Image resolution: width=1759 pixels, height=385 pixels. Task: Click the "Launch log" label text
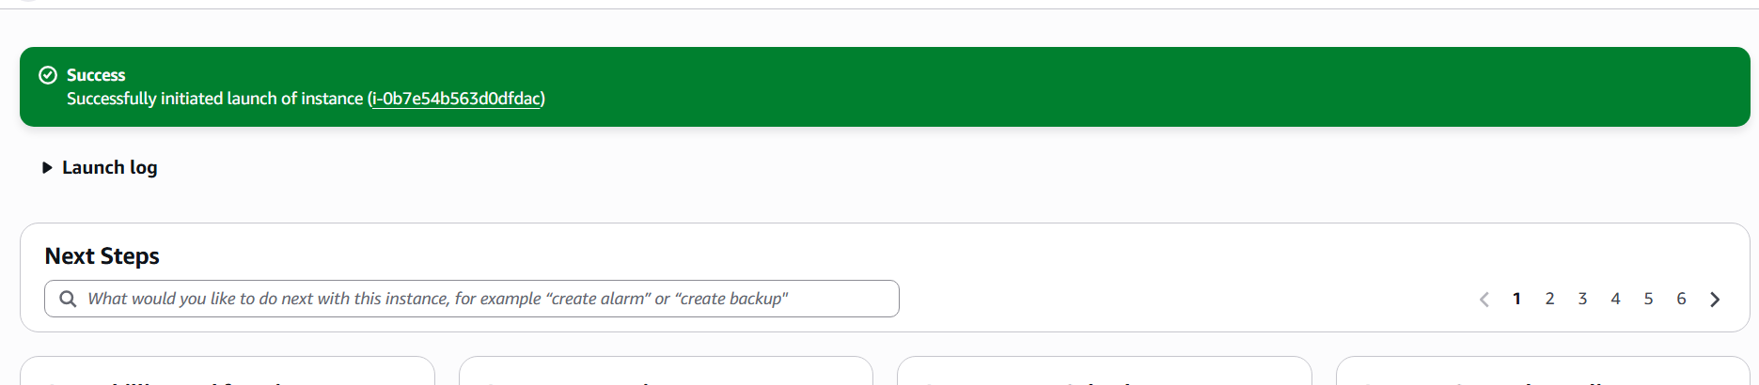tap(109, 168)
